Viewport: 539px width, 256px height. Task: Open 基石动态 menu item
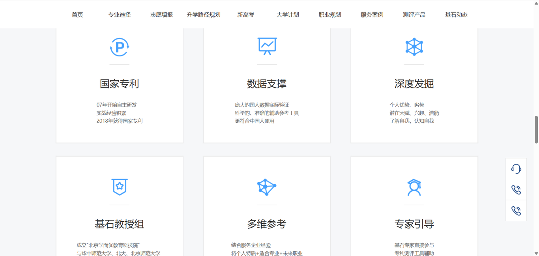coord(456,15)
